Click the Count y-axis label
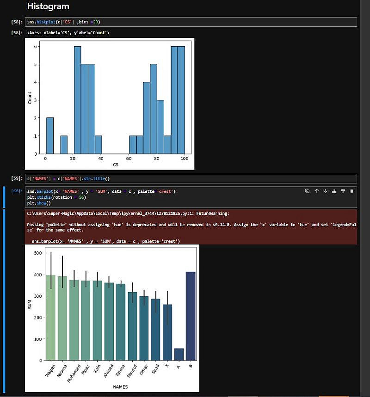 click(30, 98)
